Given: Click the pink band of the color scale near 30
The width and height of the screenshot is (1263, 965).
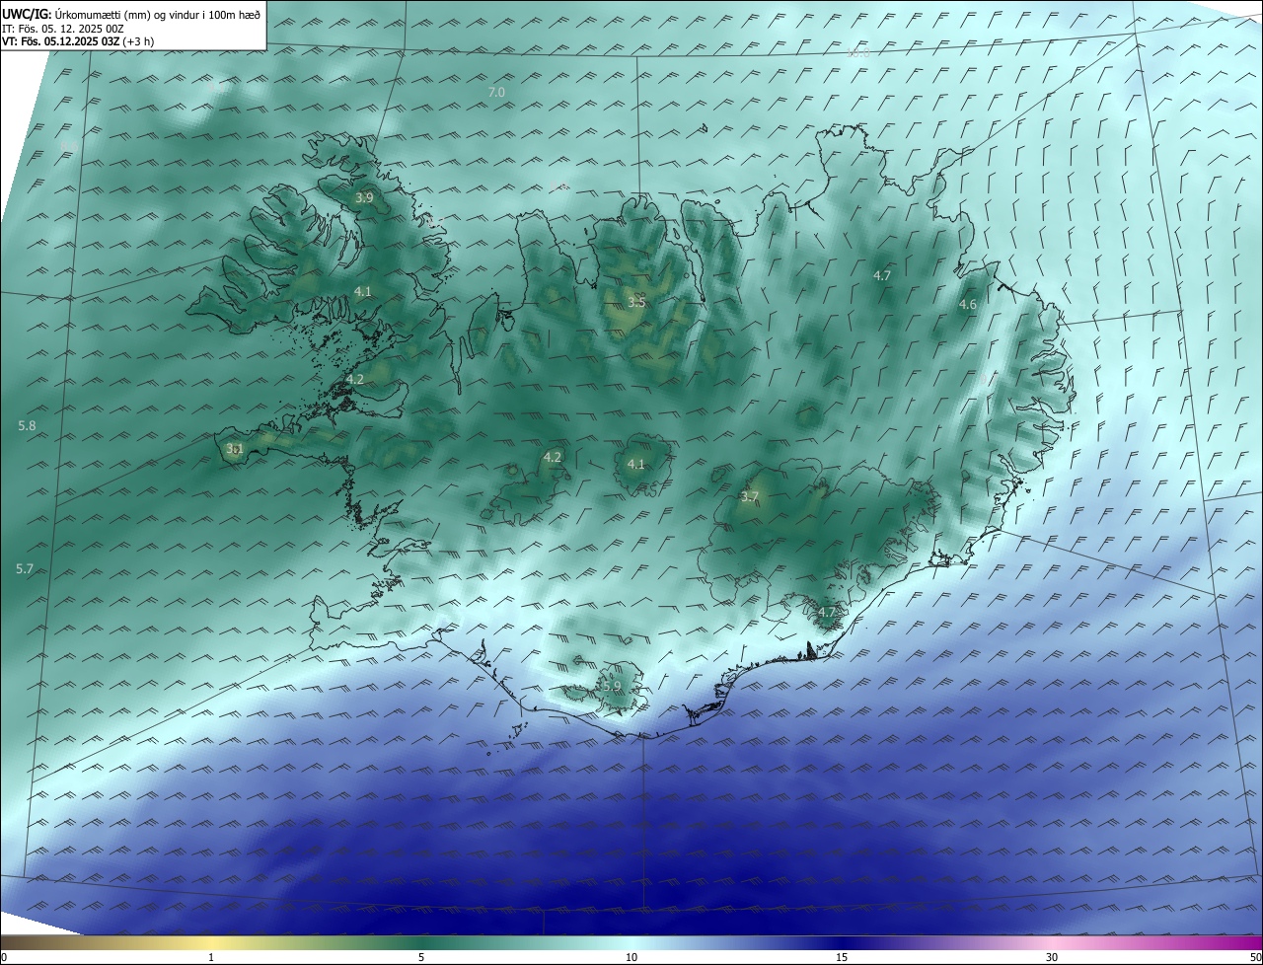Looking at the screenshot, I should click(1052, 942).
